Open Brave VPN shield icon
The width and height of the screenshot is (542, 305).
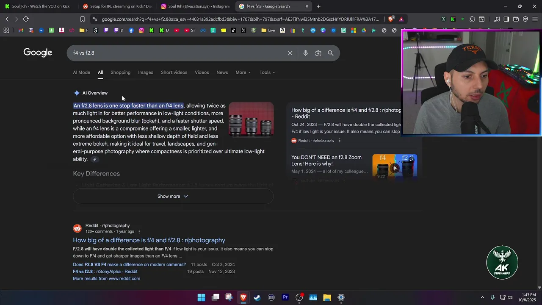point(525,19)
